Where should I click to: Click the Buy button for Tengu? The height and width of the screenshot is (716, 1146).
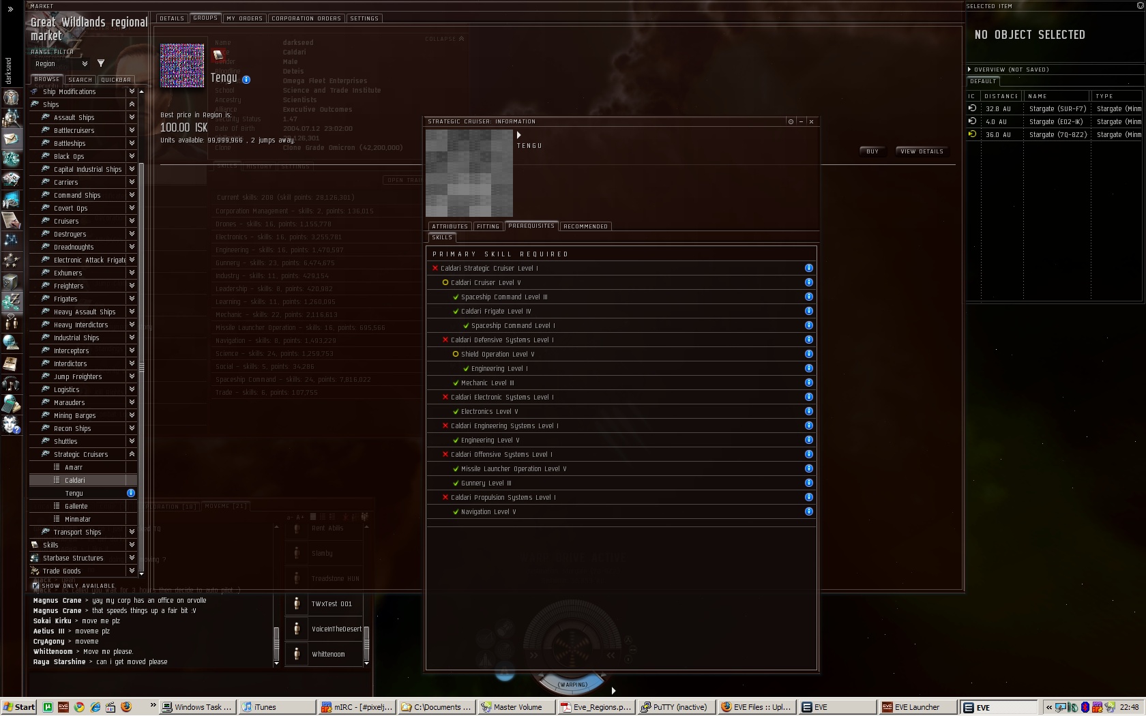coord(872,151)
